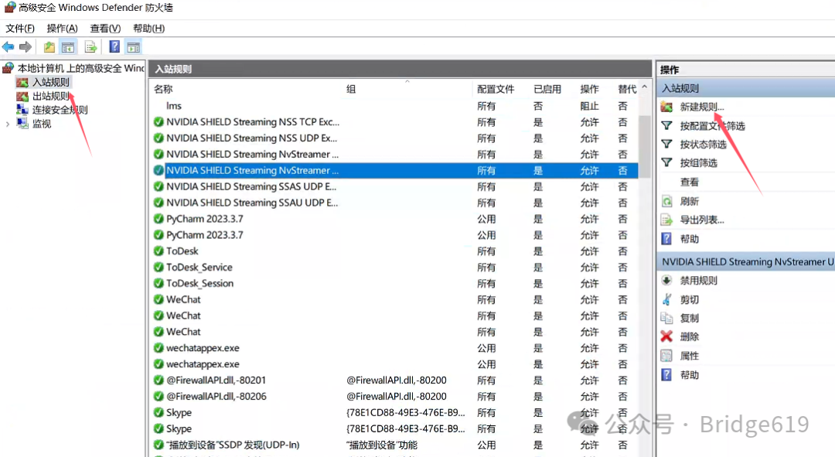Screen dimensions: 835x457
Task: Toggle the console tree pane toolbar icon
Action: [x=68, y=47]
